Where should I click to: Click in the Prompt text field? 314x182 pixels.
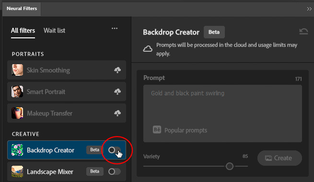coord(222,114)
